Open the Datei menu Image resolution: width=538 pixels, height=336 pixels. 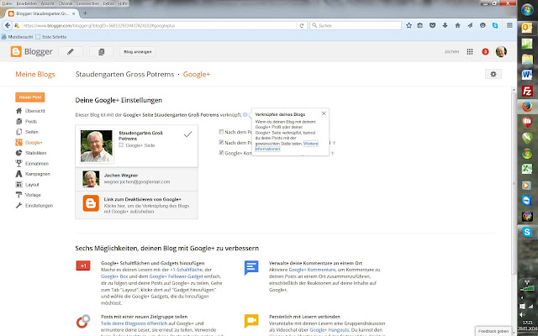[x=7, y=3]
